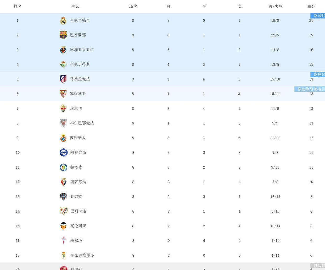Viewport: 325px width, 270px height.
Task: Click the Sevilla club crest
Action: (63, 94)
